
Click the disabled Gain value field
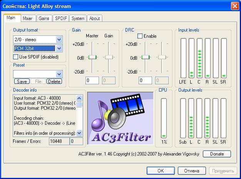point(109,80)
